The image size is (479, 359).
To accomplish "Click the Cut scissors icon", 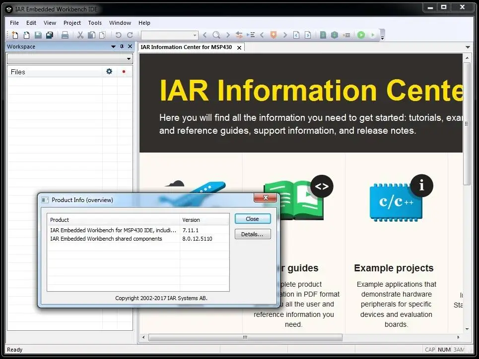I will click(80, 35).
